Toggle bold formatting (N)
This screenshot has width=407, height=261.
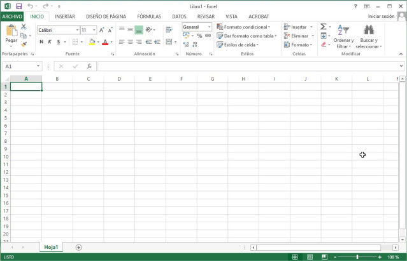pyautogui.click(x=41, y=42)
